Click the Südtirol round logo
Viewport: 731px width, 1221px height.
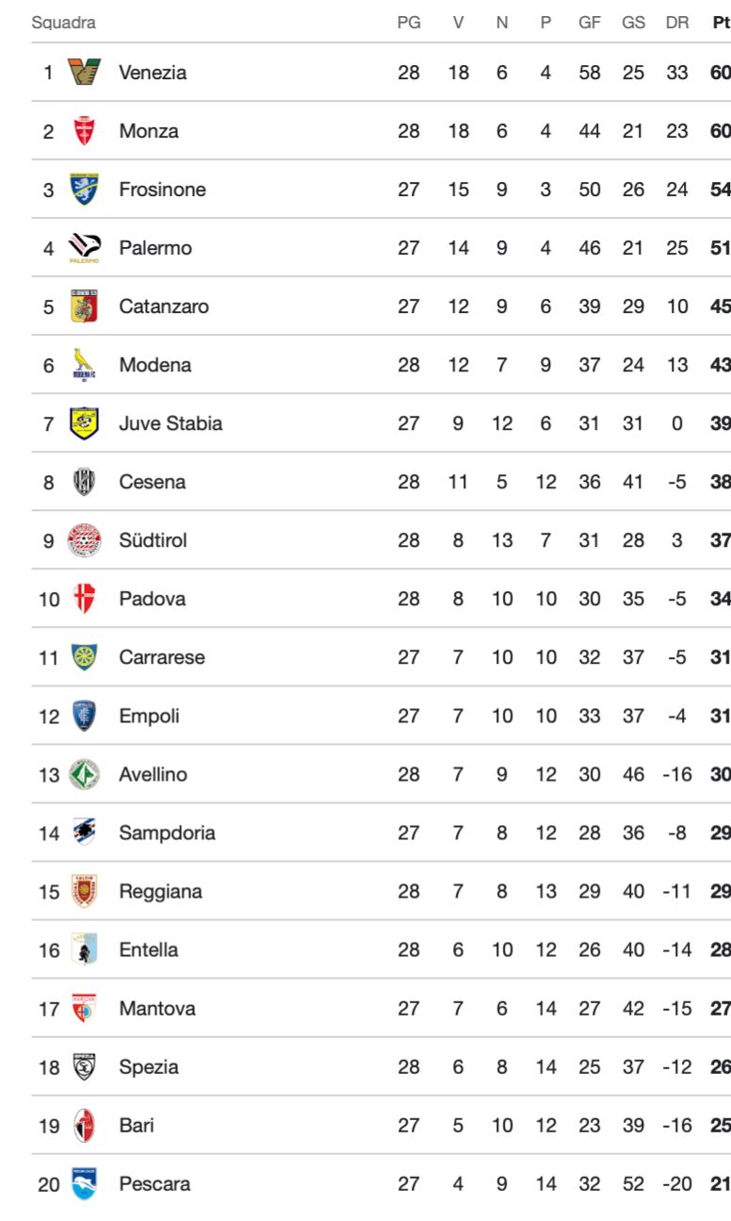(x=85, y=540)
